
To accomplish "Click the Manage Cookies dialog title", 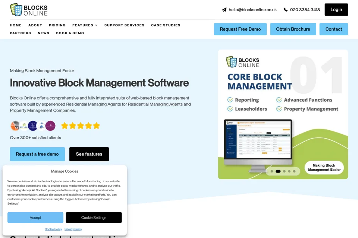I will [65, 171].
